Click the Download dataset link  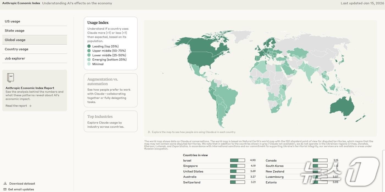pyautogui.click(x=22, y=184)
